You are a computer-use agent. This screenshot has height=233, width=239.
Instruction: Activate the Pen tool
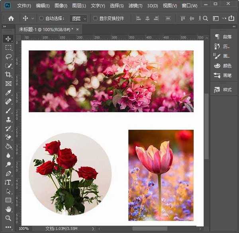point(8,173)
